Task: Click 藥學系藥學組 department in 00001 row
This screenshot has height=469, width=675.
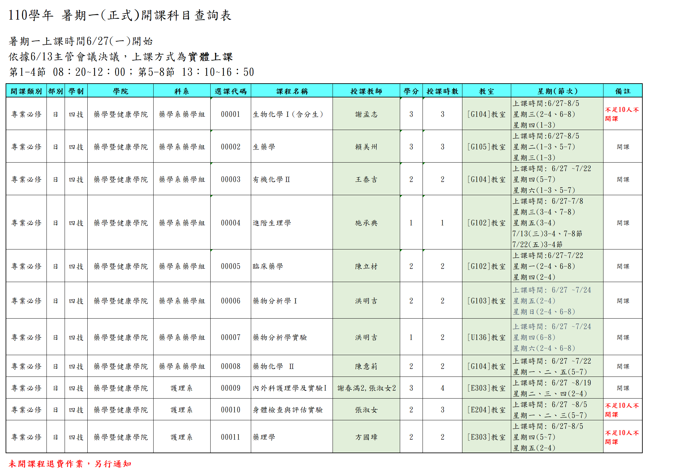Action: click(182, 114)
